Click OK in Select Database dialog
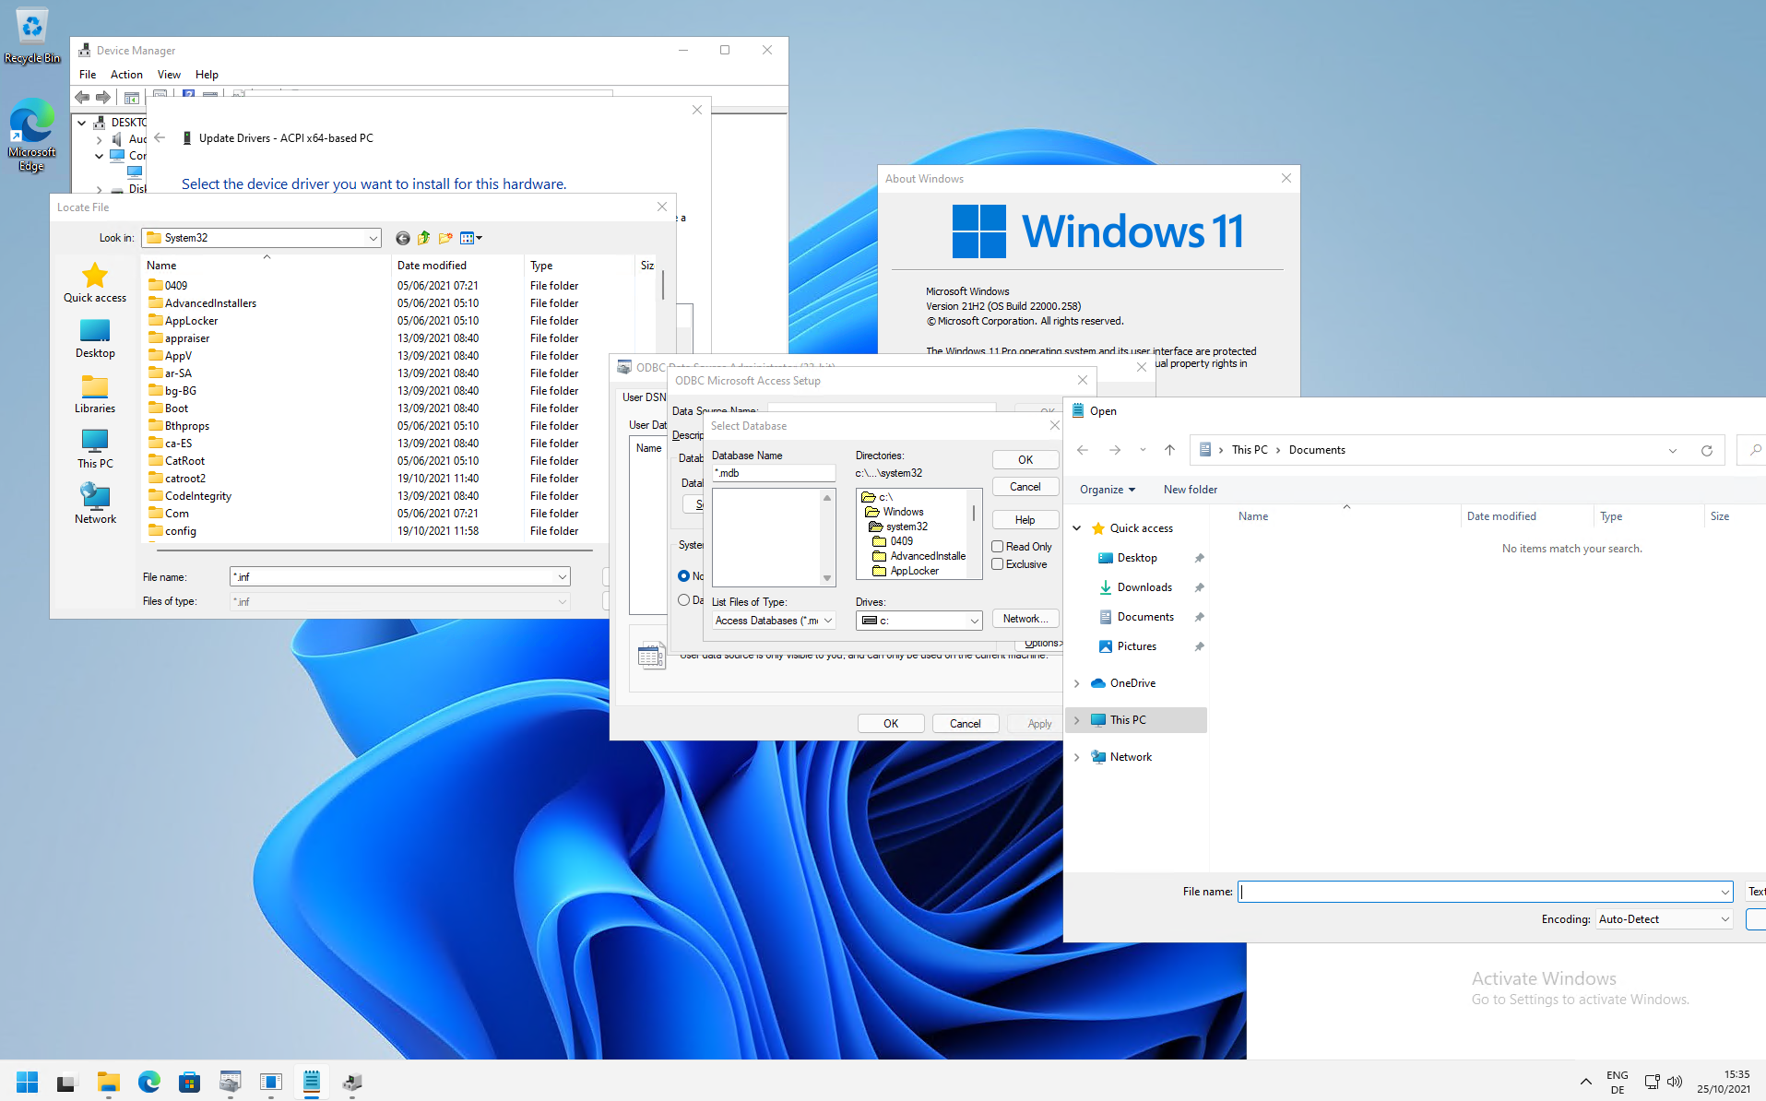The width and height of the screenshot is (1766, 1101). (x=1025, y=460)
